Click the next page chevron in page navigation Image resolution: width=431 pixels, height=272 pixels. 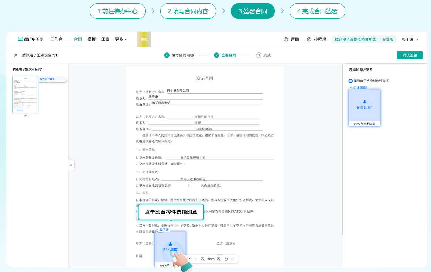(196, 259)
